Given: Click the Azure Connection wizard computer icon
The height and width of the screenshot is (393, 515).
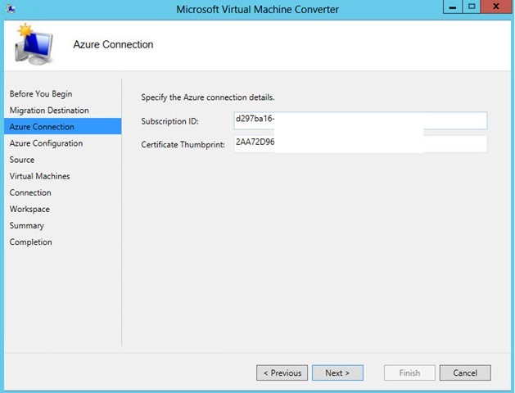Looking at the screenshot, I should coord(34,44).
